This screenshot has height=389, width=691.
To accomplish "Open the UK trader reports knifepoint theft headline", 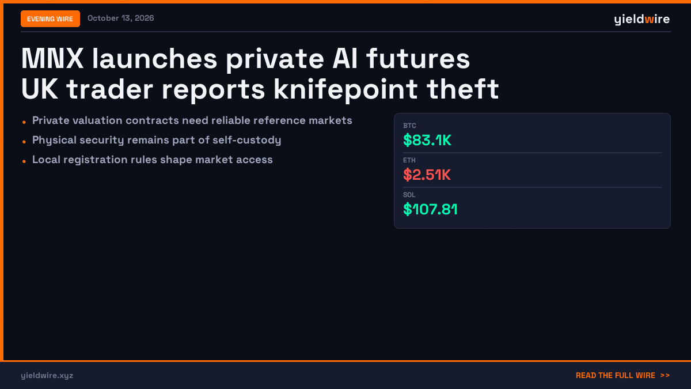I will [x=260, y=89].
